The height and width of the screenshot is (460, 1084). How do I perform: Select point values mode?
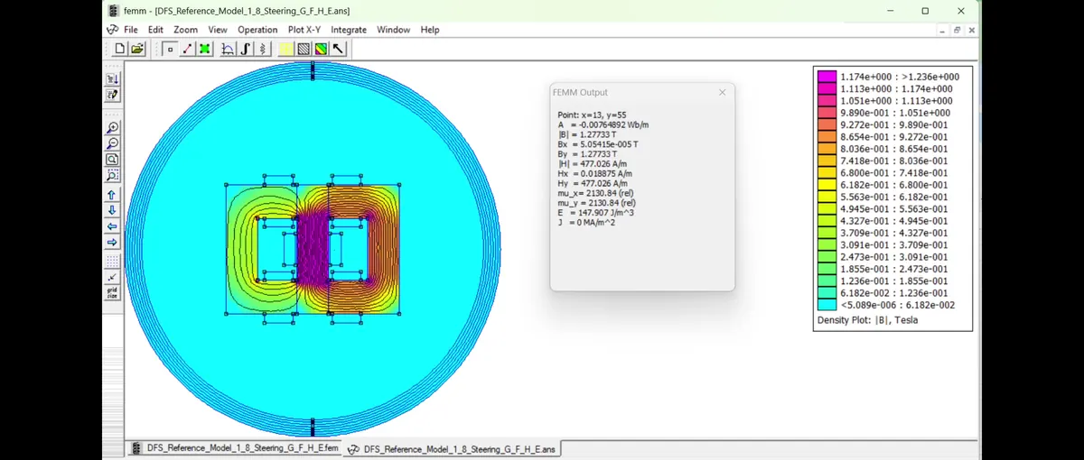(170, 49)
